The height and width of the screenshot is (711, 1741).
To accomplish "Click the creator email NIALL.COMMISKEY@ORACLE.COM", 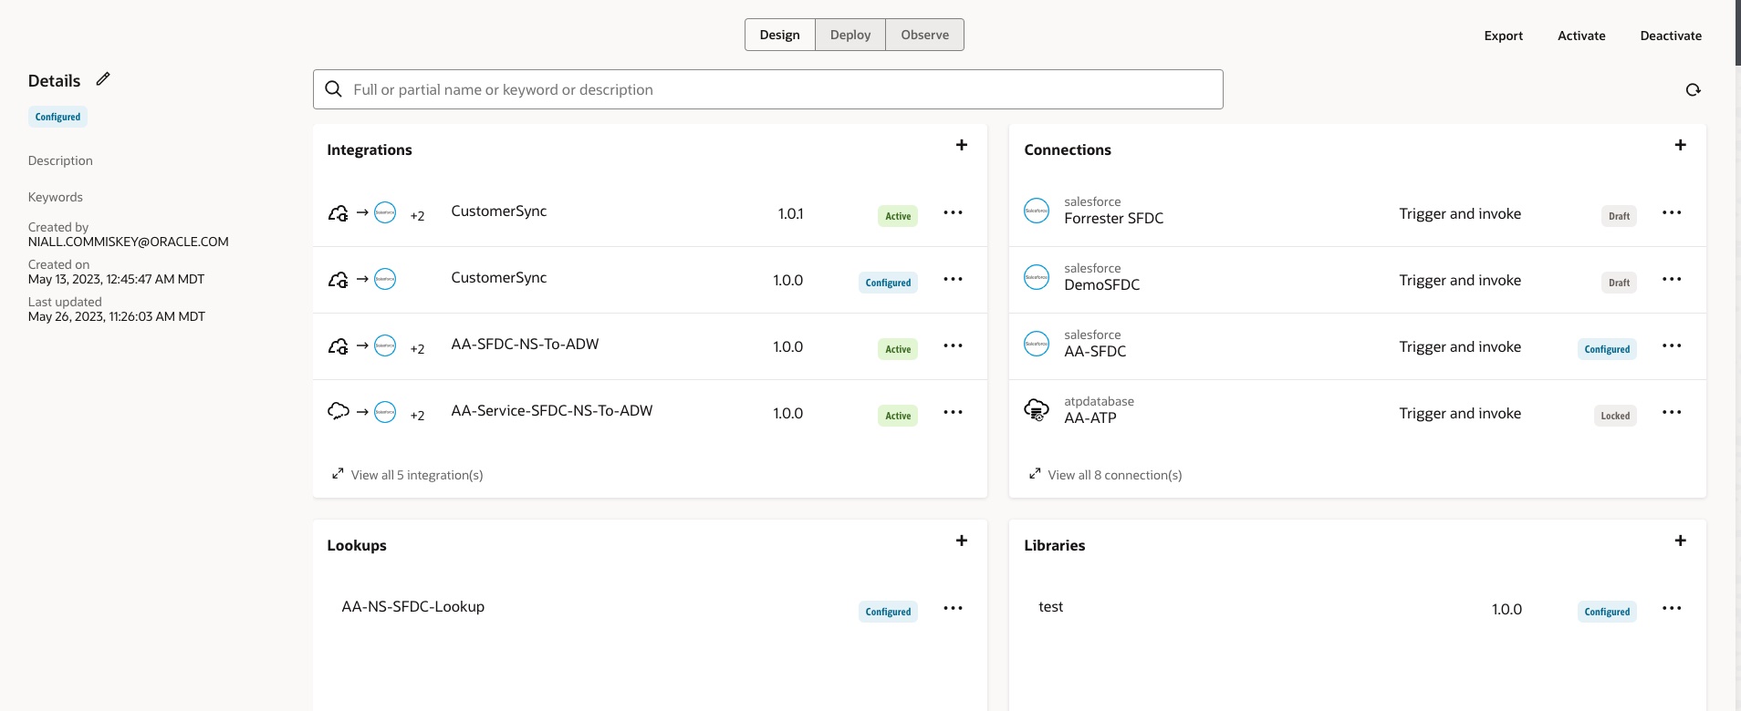I will 129,242.
